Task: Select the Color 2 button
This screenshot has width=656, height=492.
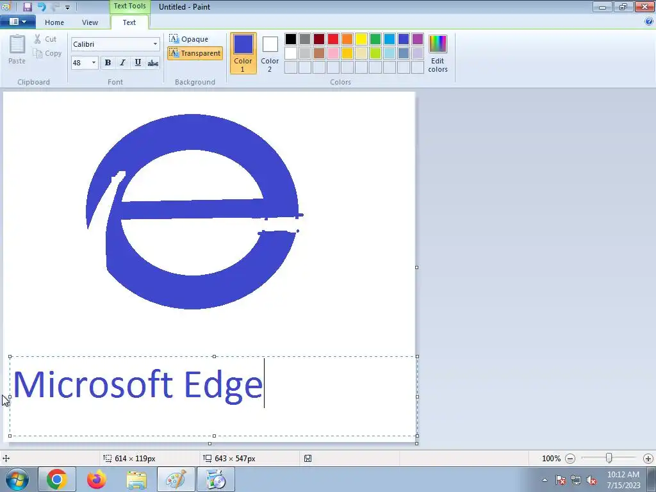Action: (270, 53)
